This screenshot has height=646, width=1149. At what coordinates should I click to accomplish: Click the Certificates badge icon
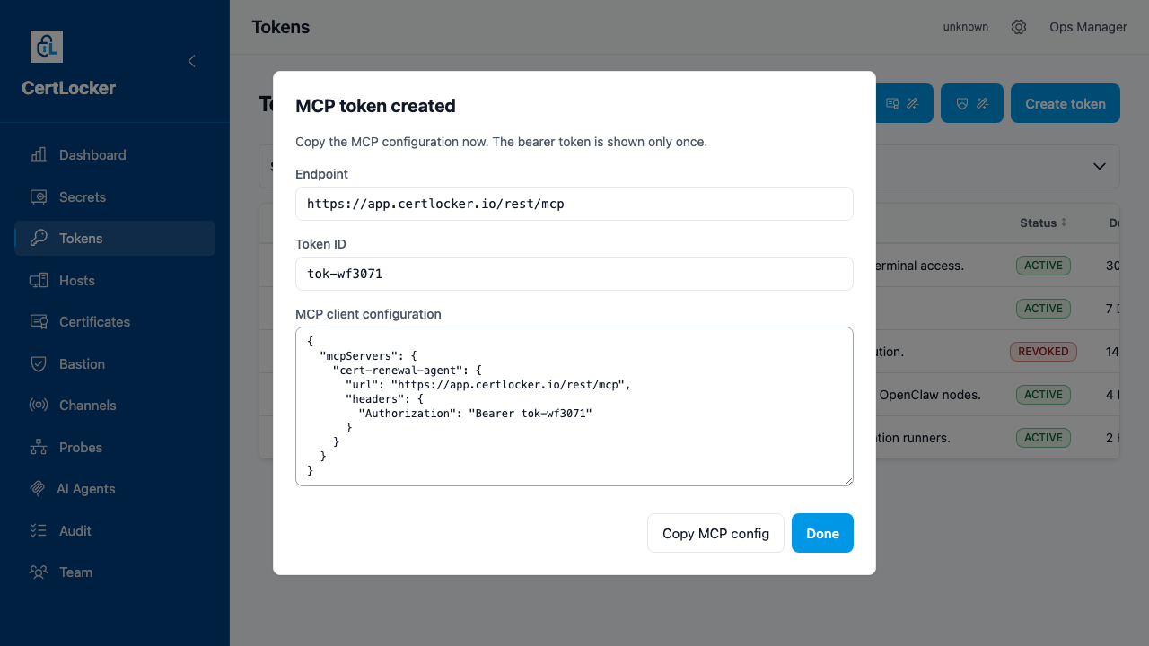39,321
